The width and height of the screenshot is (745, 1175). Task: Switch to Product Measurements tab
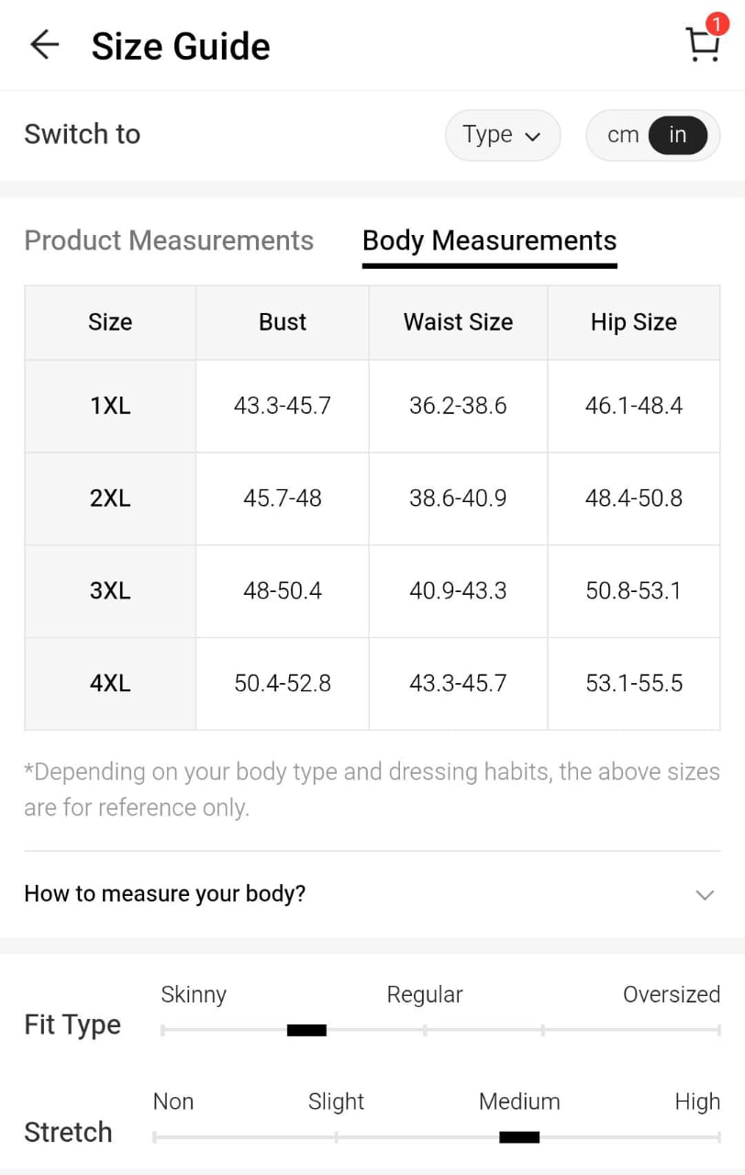coord(169,241)
